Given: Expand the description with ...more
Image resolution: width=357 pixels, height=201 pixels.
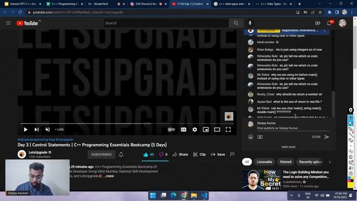Looking at the screenshot, I should [109, 176].
